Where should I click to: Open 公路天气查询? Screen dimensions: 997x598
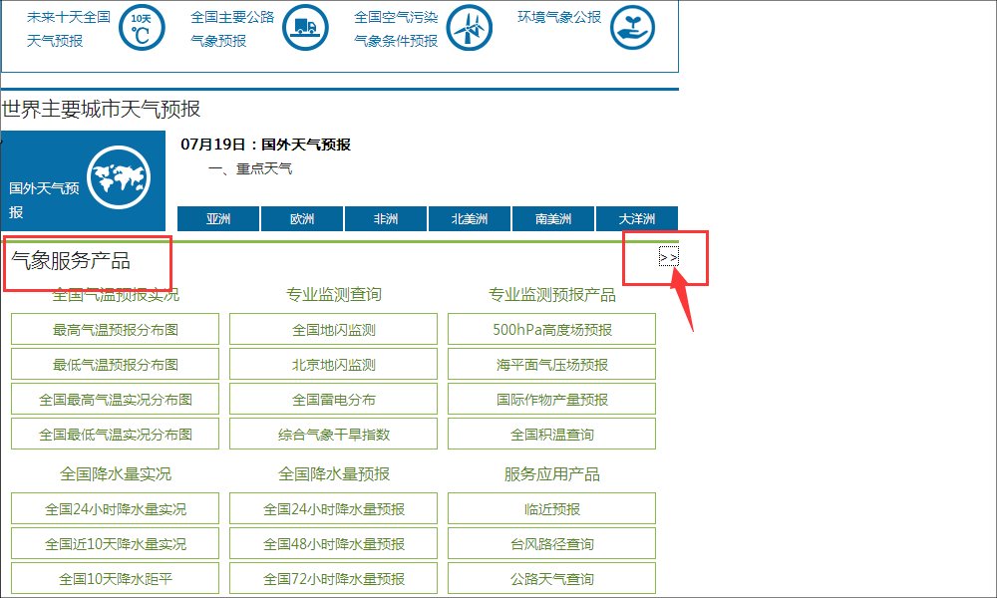pos(551,578)
